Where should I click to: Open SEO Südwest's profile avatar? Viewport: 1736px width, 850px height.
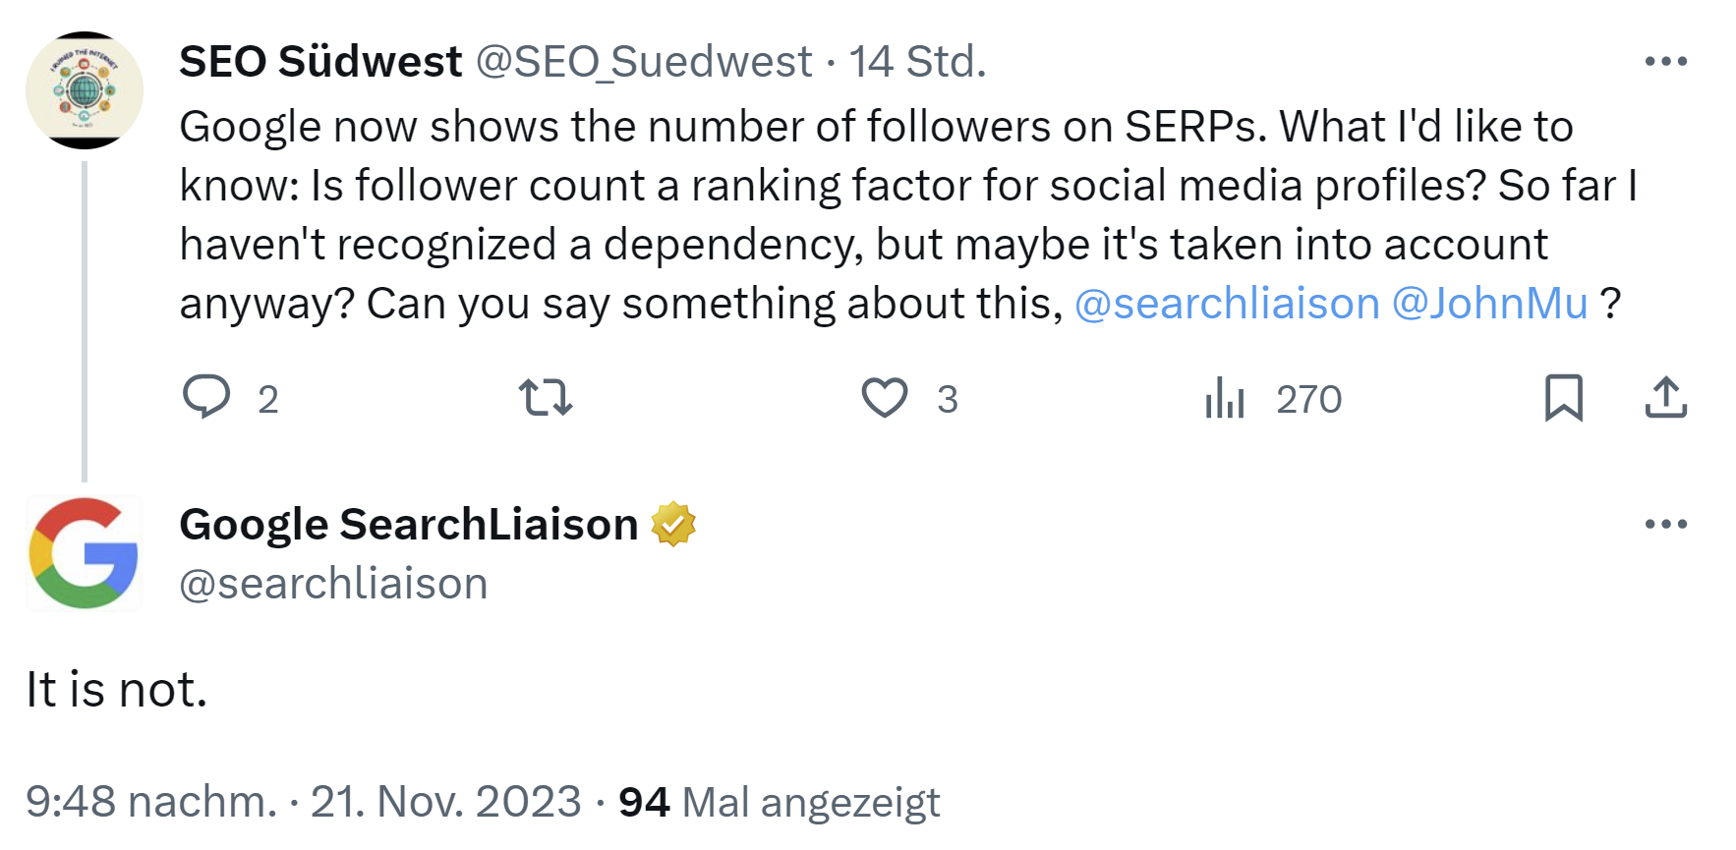click(85, 88)
